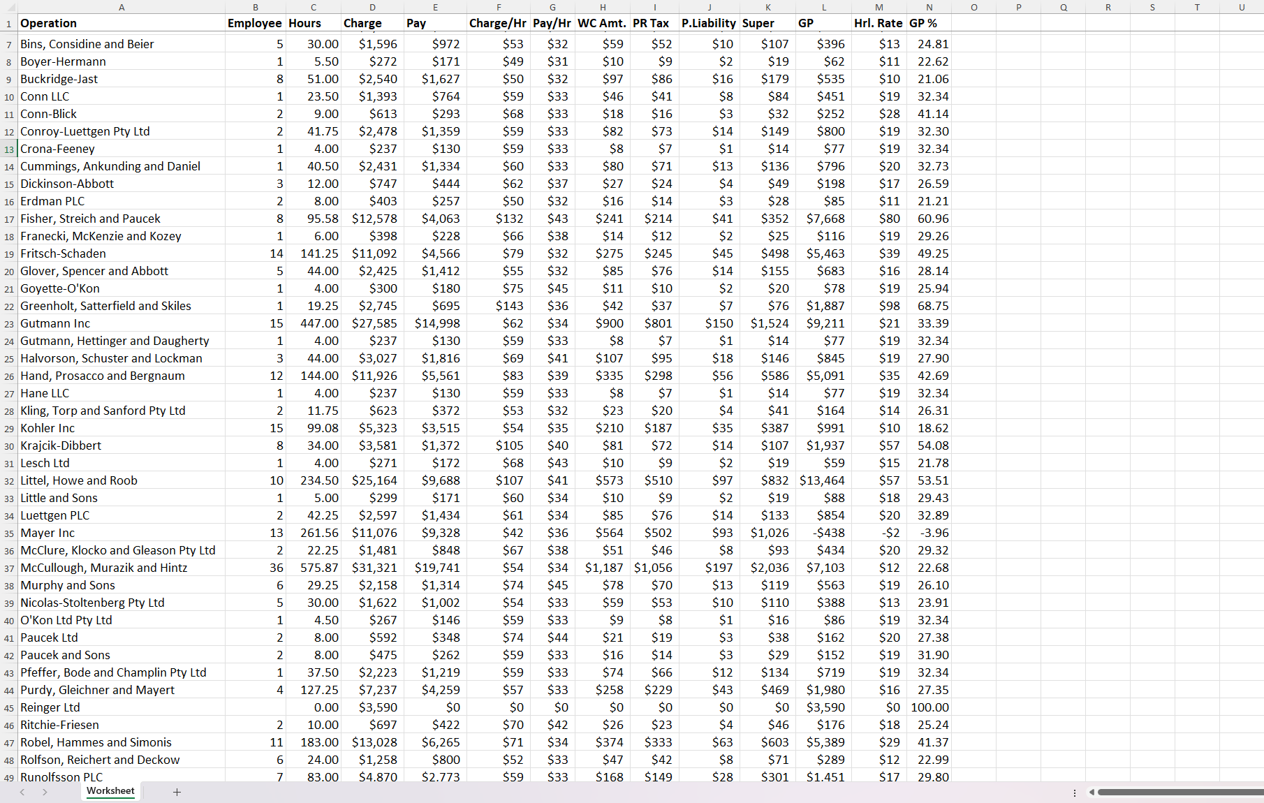Image resolution: width=1264 pixels, height=803 pixels.
Task: Click the previous sheet navigation arrow
Action: [x=22, y=792]
